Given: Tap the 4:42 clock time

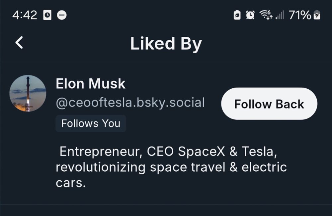Looking at the screenshot, I should coord(25,15).
